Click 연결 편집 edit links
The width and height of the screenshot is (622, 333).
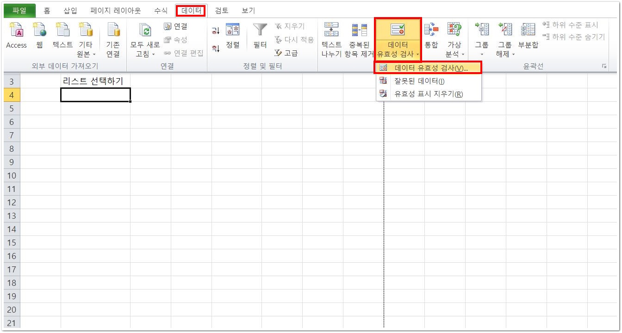[x=184, y=53]
